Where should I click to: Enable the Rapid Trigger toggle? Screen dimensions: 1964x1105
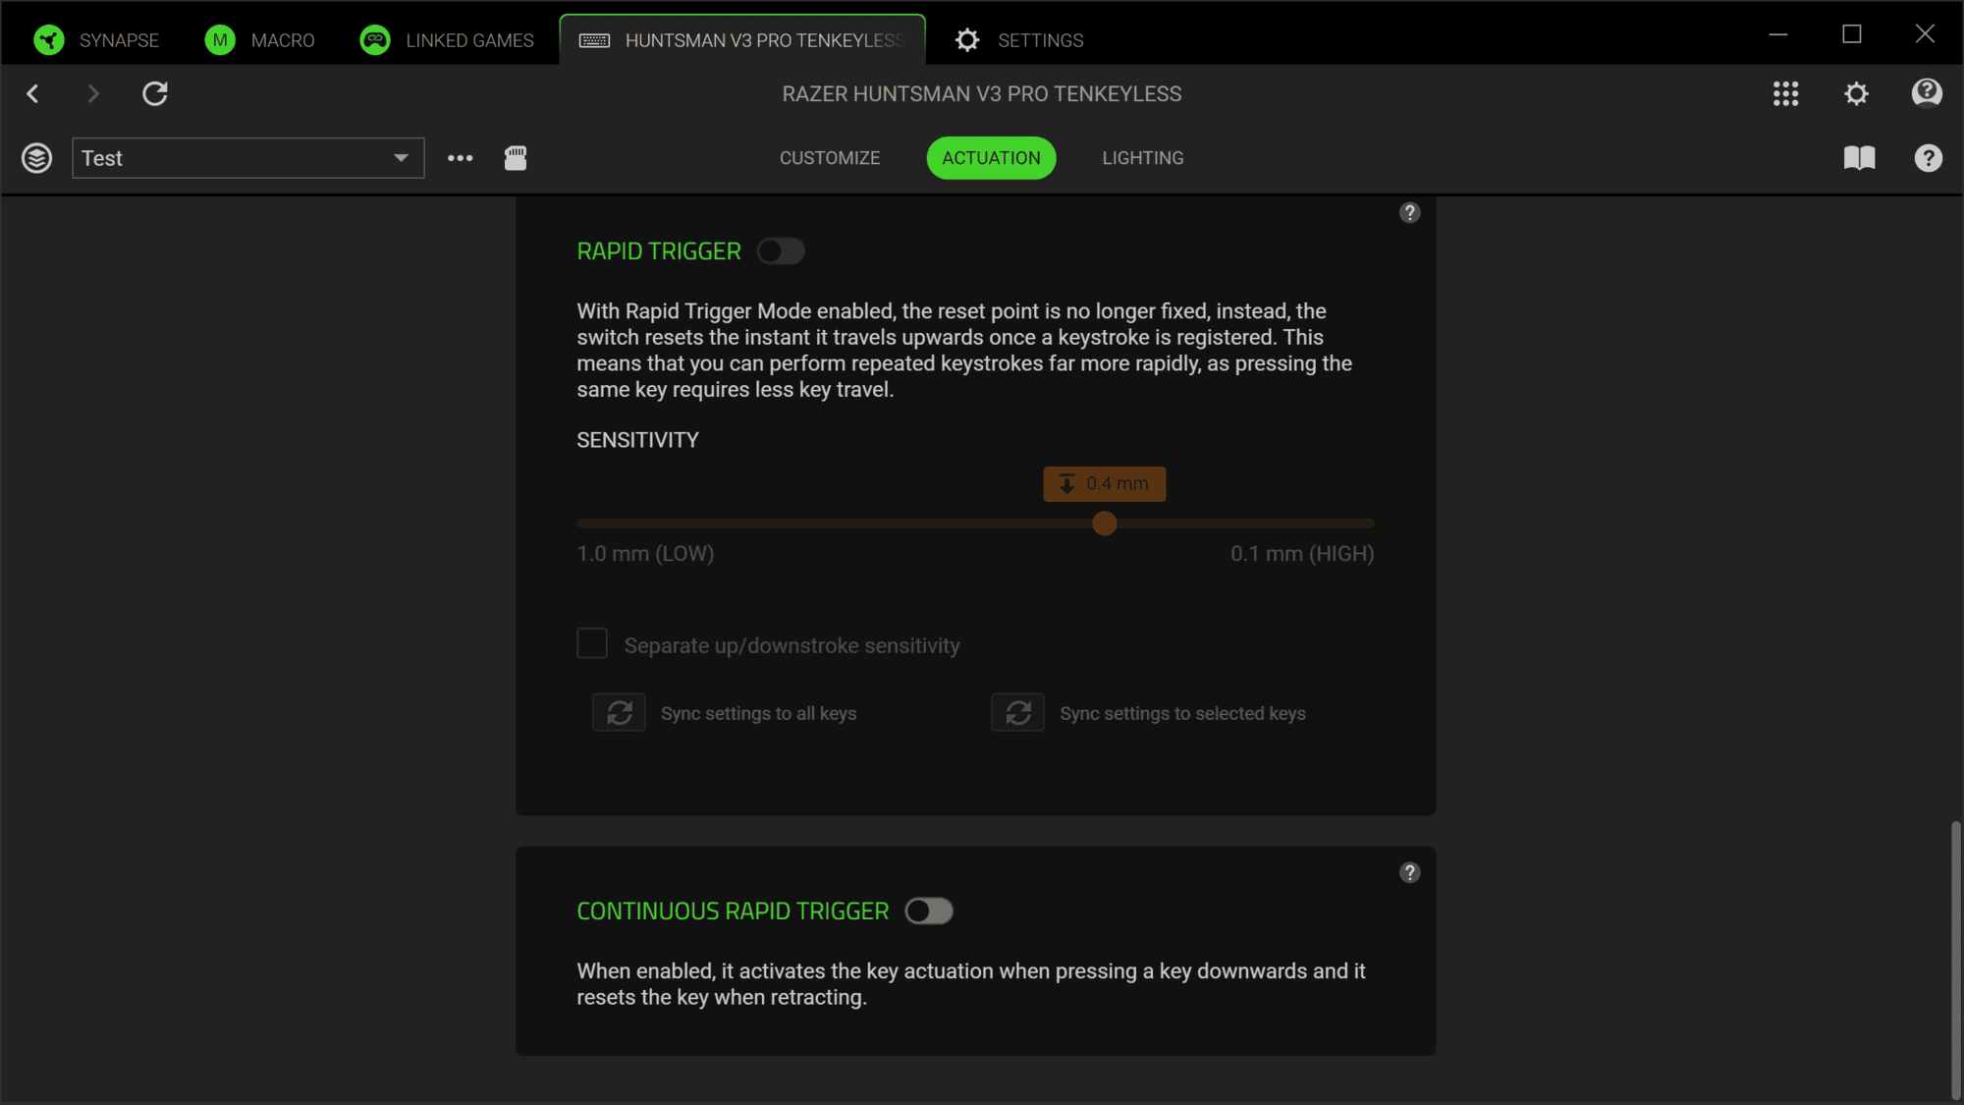click(x=781, y=251)
